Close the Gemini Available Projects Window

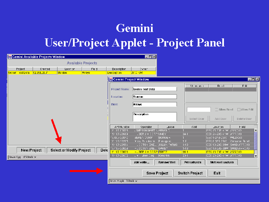pyautogui.click(x=154, y=57)
